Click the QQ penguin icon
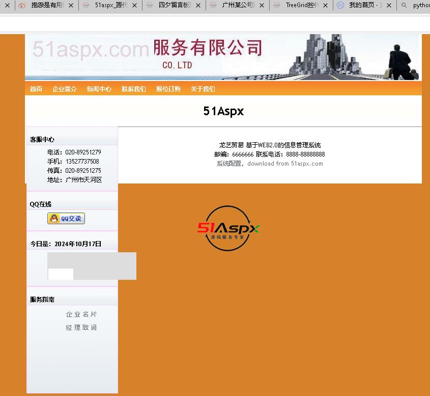This screenshot has width=430, height=396. coord(54,218)
